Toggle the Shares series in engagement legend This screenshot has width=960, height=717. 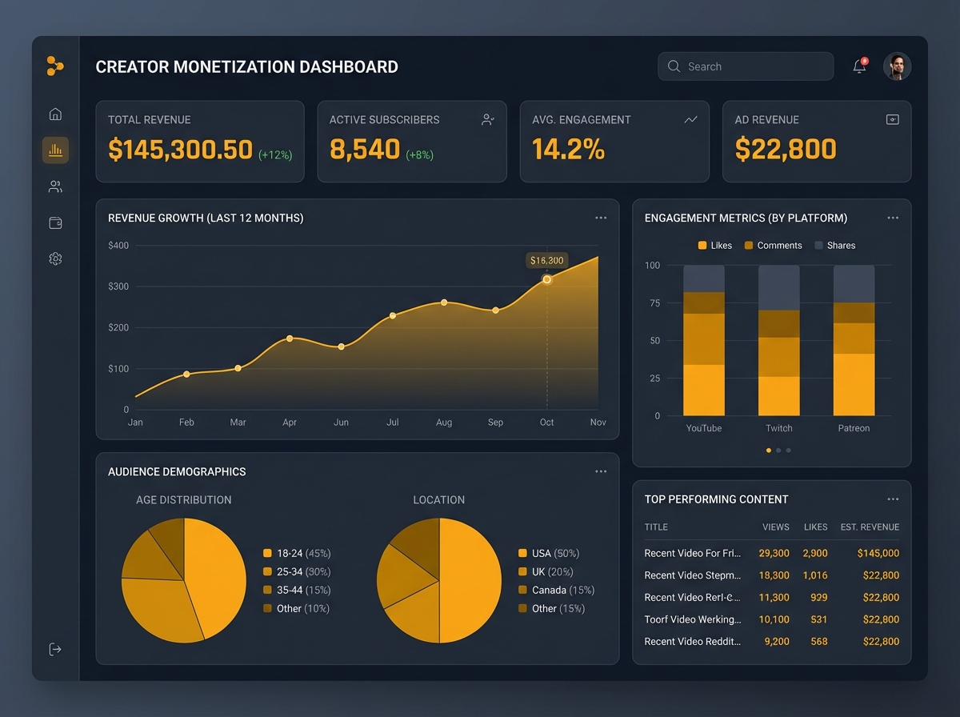(834, 245)
